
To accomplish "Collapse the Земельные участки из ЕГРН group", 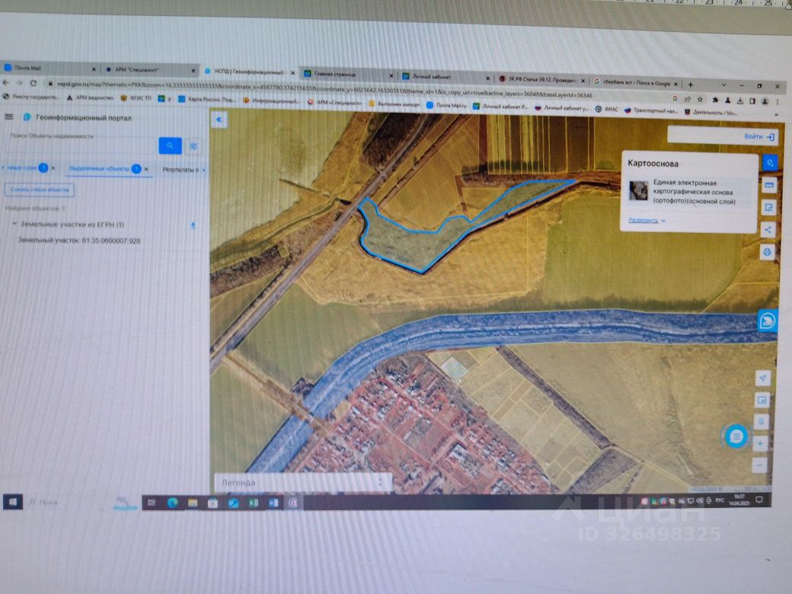I will tap(14, 223).
